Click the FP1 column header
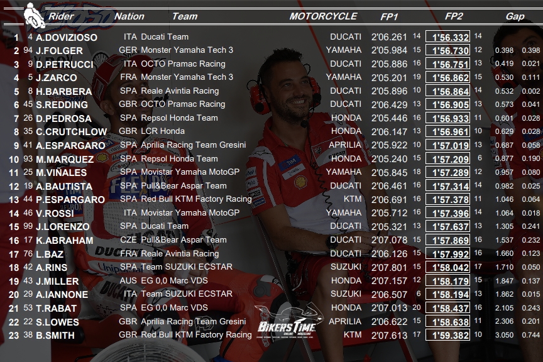This screenshot has height=362, width=543. [x=389, y=16]
